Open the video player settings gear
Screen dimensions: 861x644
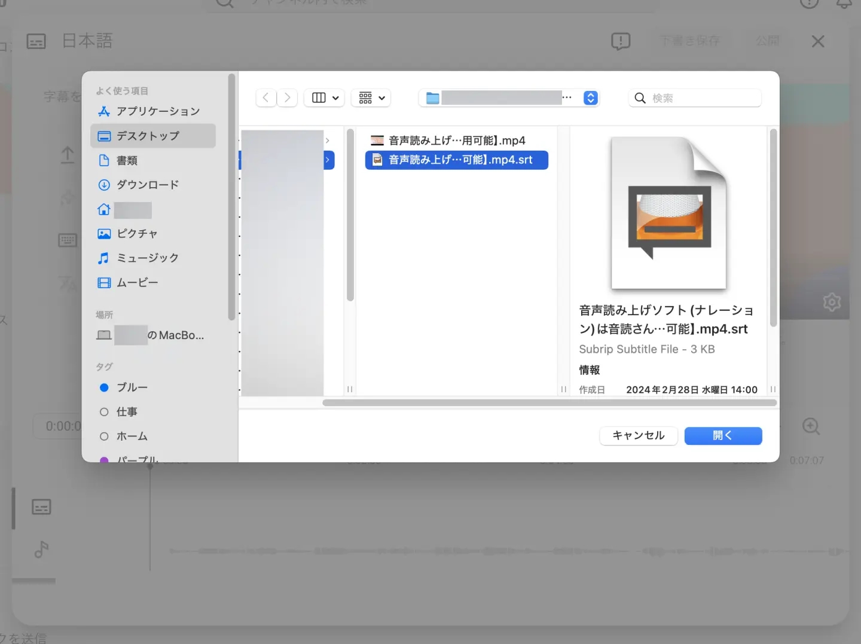pyautogui.click(x=831, y=303)
